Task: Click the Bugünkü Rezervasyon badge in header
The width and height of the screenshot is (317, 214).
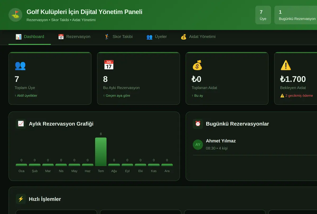Action: pos(296,15)
